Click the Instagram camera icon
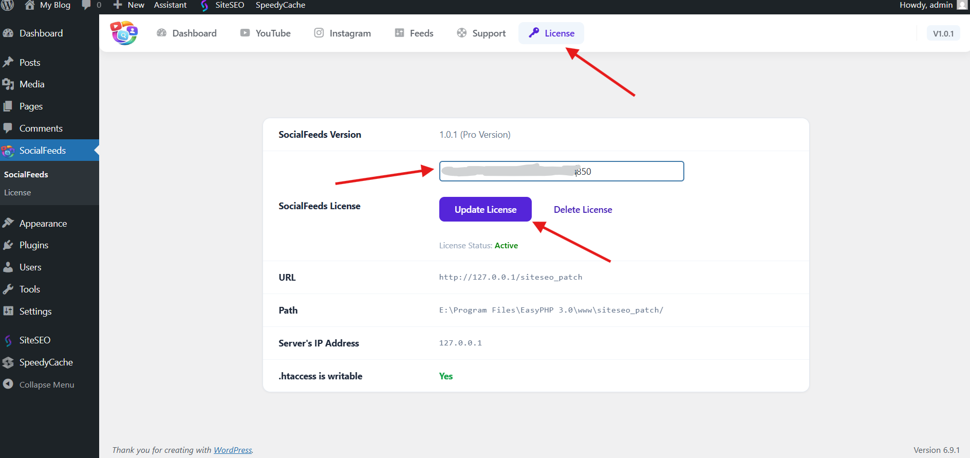This screenshot has width=970, height=458. pyautogui.click(x=319, y=33)
